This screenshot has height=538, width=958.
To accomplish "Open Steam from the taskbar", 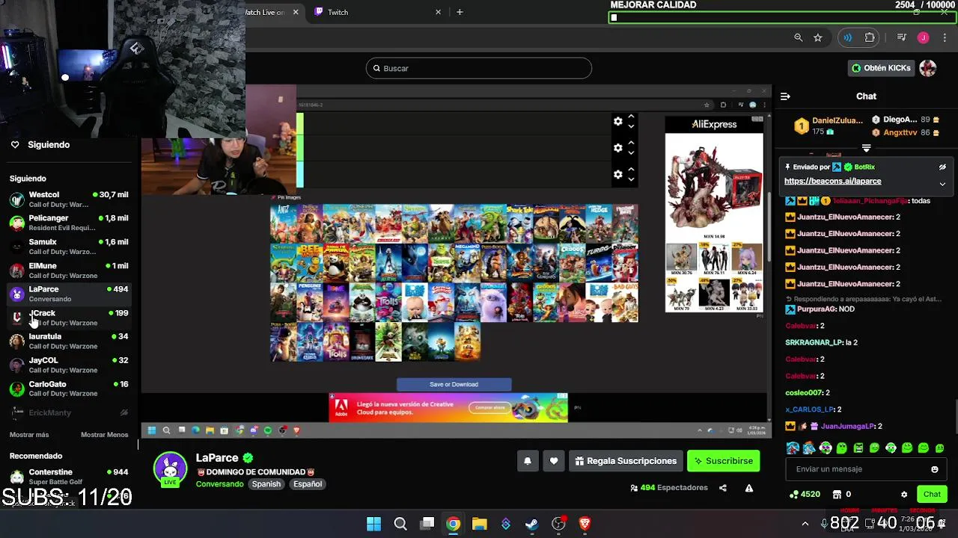I will pos(532,524).
